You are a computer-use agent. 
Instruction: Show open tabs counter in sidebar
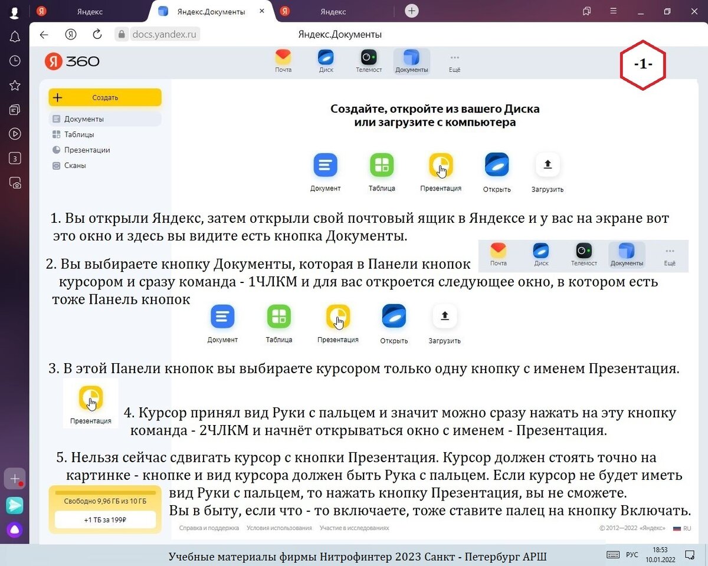15,158
